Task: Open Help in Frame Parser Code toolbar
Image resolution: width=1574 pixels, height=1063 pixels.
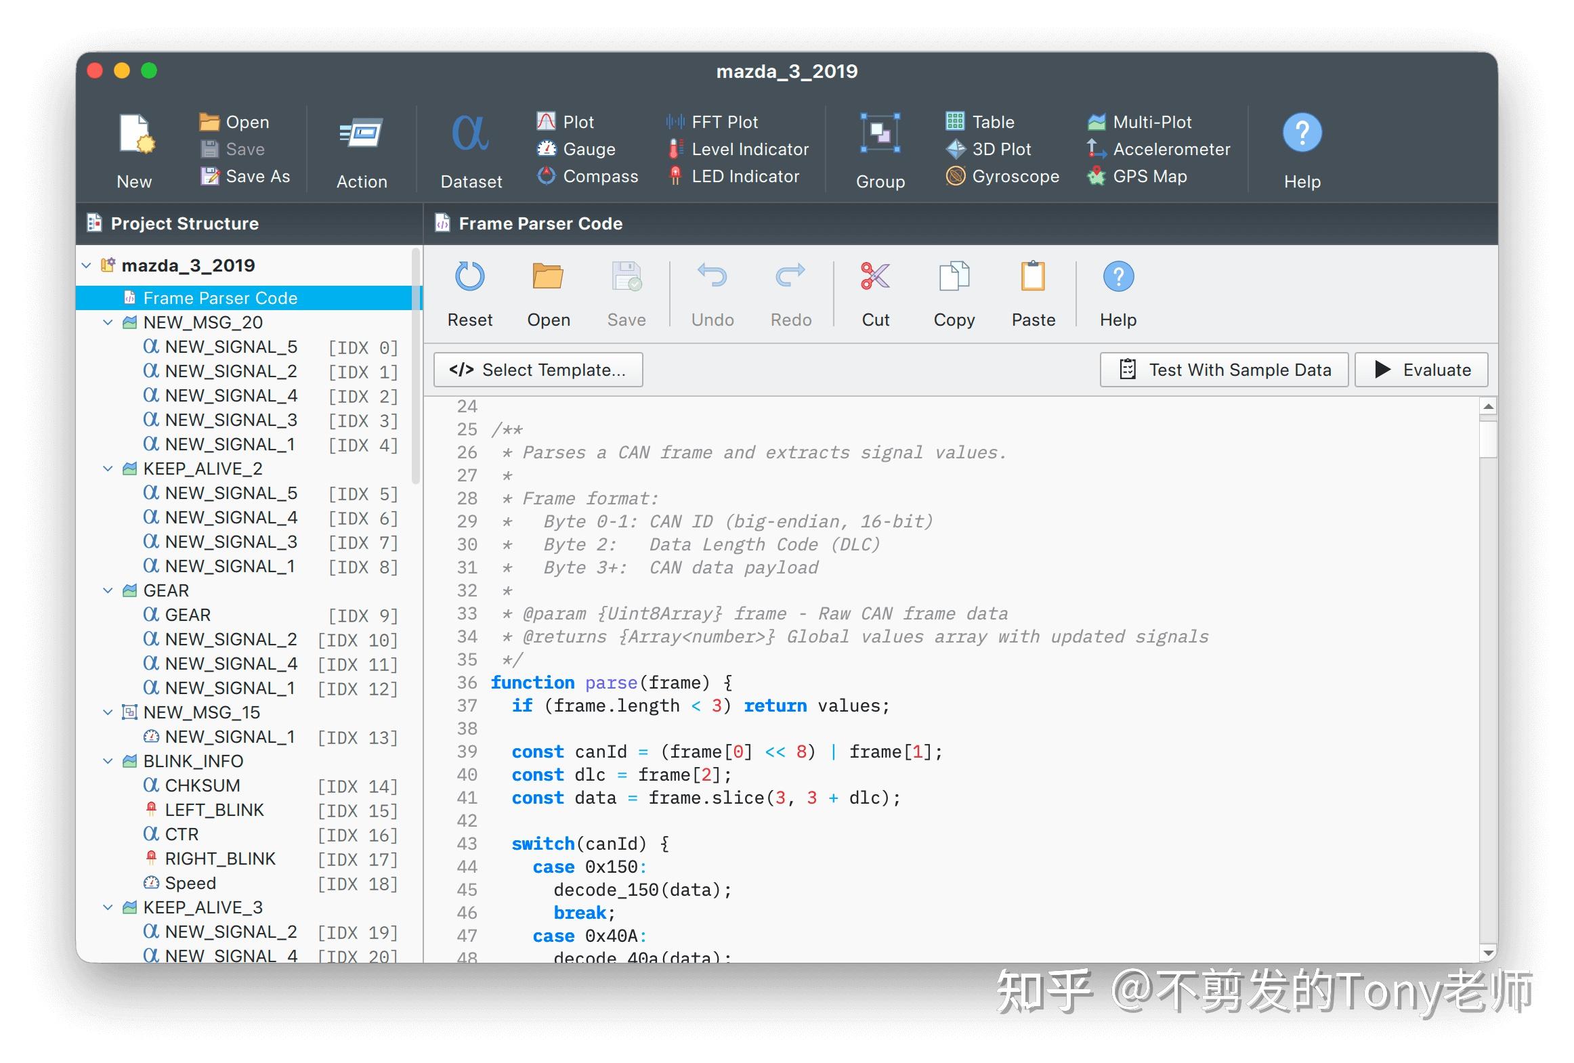Action: pos(1118,294)
